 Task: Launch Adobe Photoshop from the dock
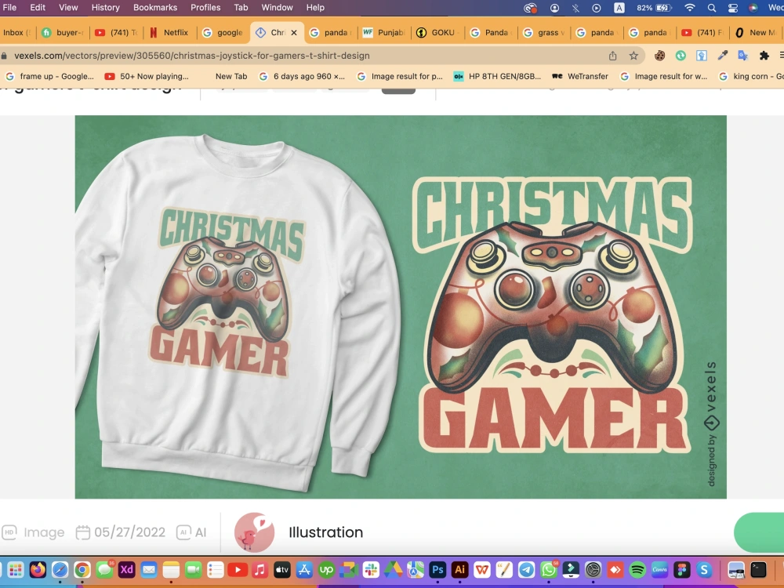coord(437,569)
